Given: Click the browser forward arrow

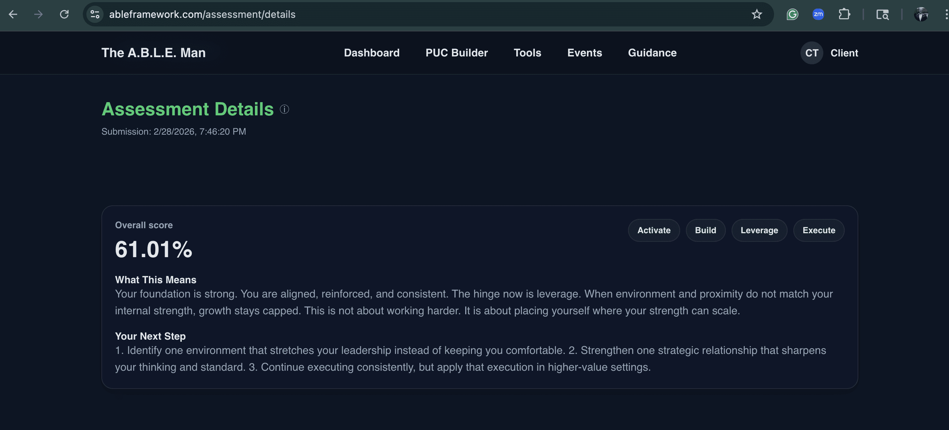Looking at the screenshot, I should pos(38,14).
